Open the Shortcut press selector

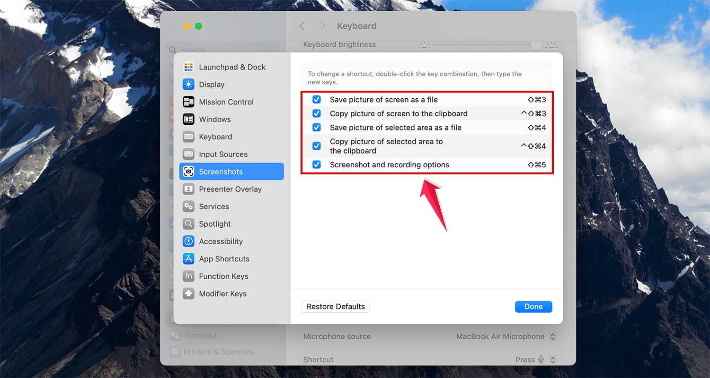click(535, 360)
